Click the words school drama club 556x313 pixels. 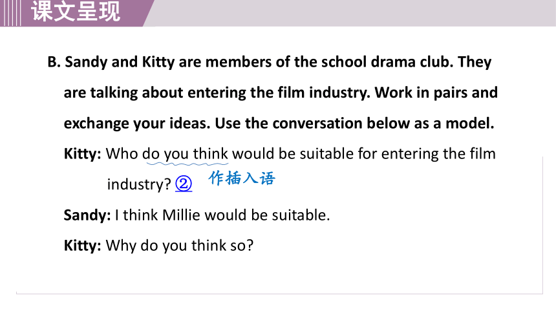point(387,62)
